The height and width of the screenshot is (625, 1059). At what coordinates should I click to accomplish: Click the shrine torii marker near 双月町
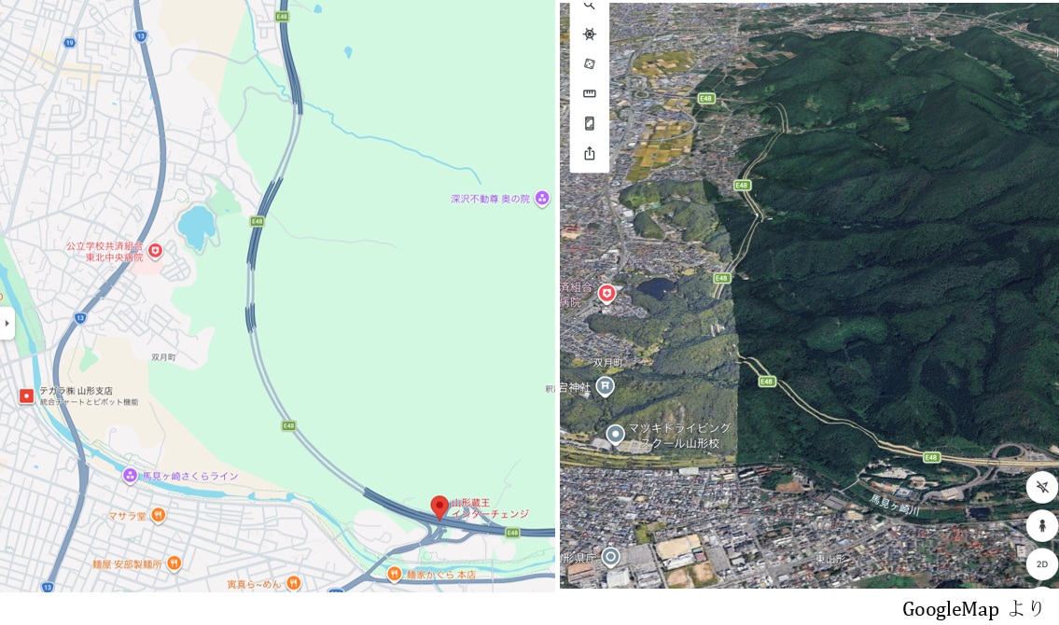click(606, 387)
